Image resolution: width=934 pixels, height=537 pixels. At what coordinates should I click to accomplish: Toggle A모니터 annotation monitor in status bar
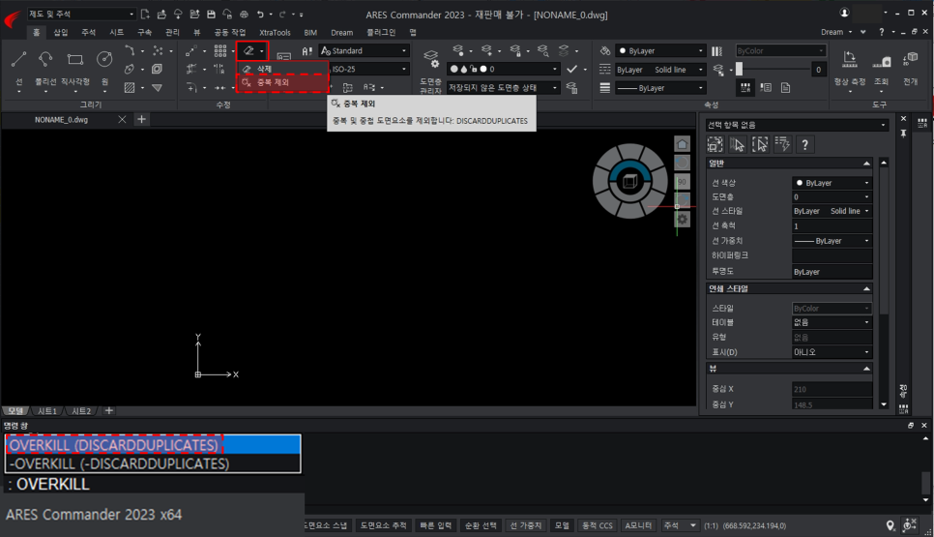(x=638, y=525)
